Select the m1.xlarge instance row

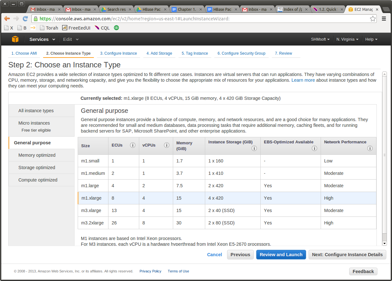pos(227,198)
